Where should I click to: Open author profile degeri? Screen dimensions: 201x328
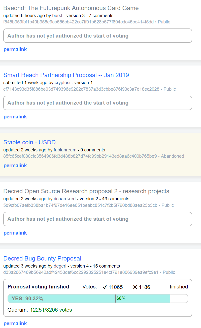tap(60, 266)
